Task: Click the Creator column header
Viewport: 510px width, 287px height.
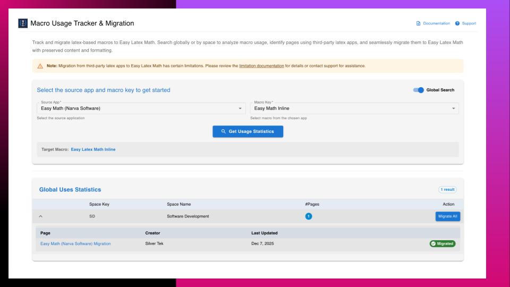Action: pos(152,233)
